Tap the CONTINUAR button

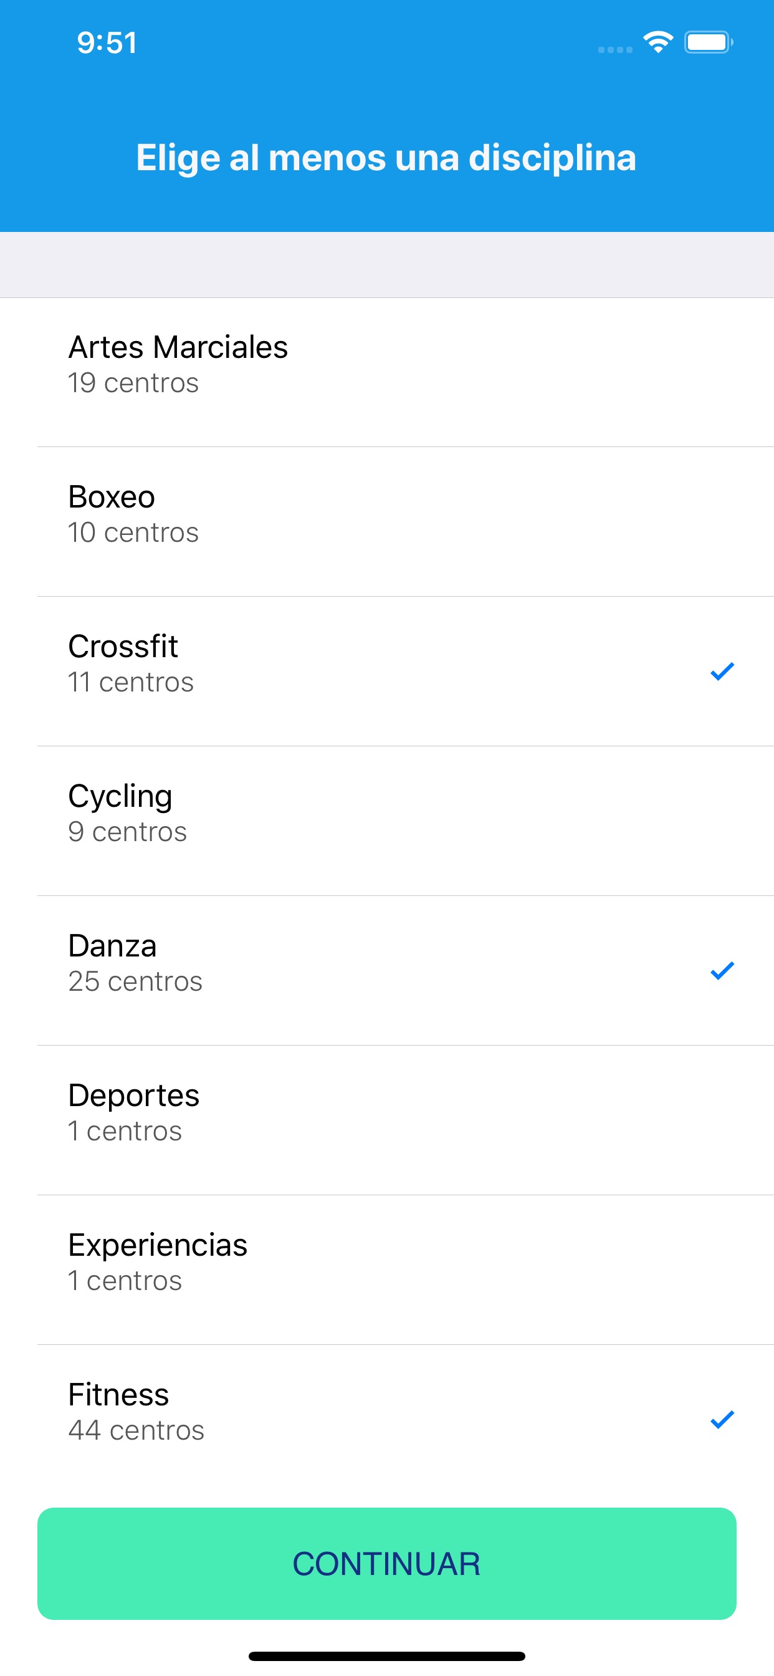[x=387, y=1563]
